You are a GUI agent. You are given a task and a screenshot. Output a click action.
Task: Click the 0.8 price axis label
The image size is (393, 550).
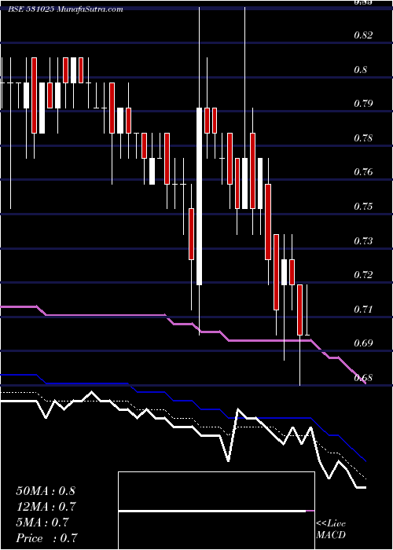point(360,69)
